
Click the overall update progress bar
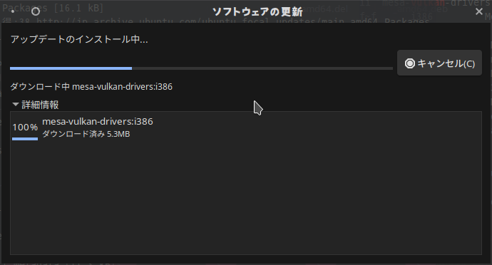coord(201,68)
